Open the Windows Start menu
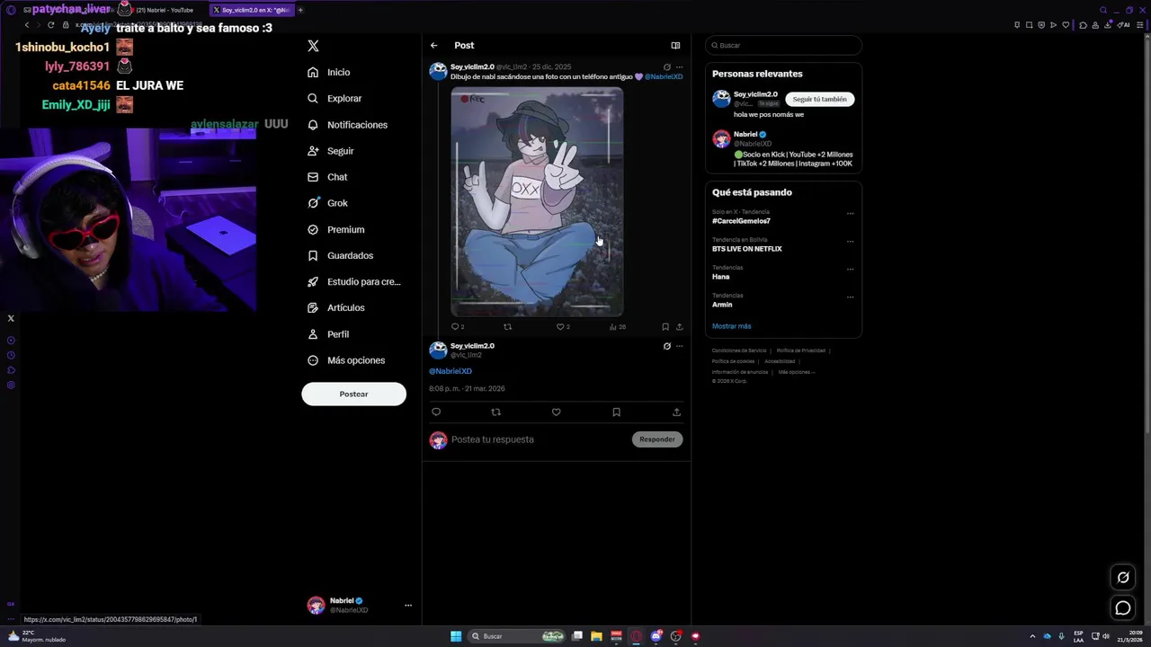This screenshot has width=1151, height=647. point(456,636)
